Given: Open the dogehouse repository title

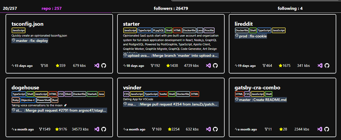Looking at the screenshot, I should point(25,87).
